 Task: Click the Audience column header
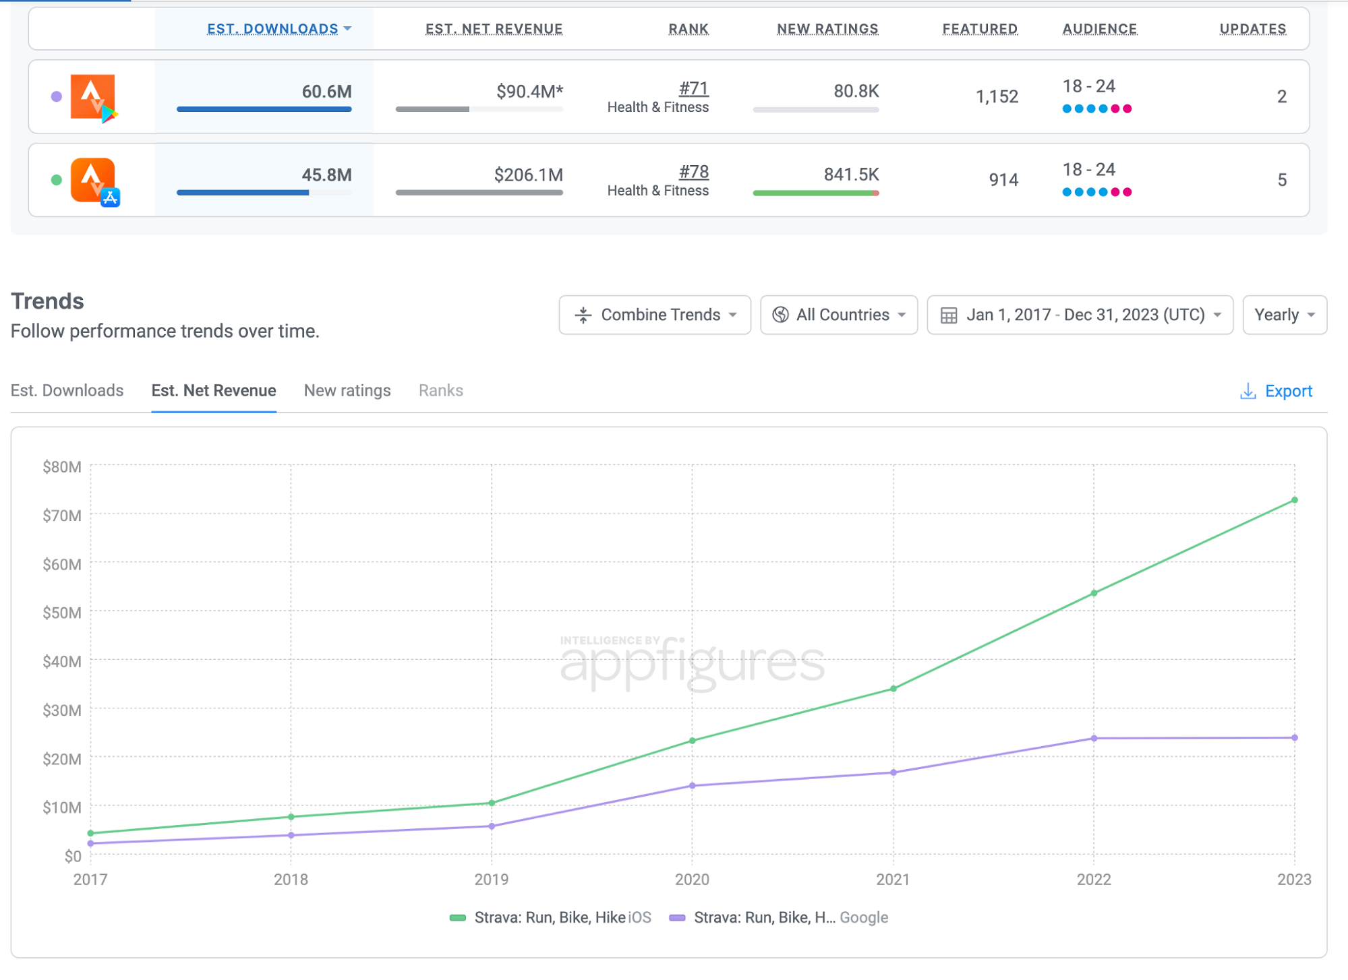tap(1100, 29)
